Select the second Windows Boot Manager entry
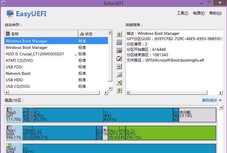Image resolution: width=227 pixels, height=153 pixels. coord(56,47)
